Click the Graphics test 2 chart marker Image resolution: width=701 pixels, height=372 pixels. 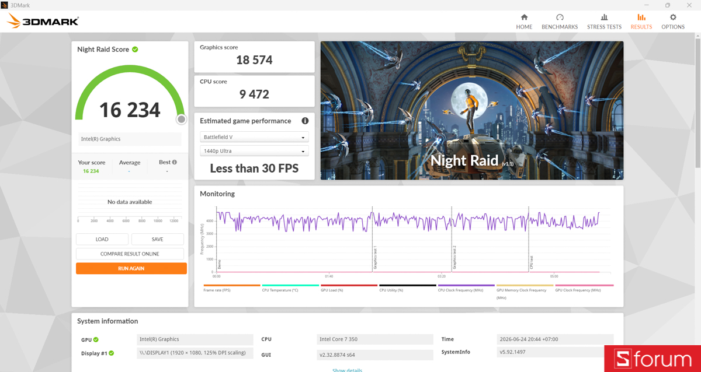click(x=454, y=257)
